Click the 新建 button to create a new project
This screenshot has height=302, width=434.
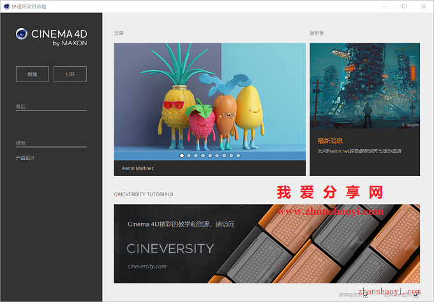point(32,74)
